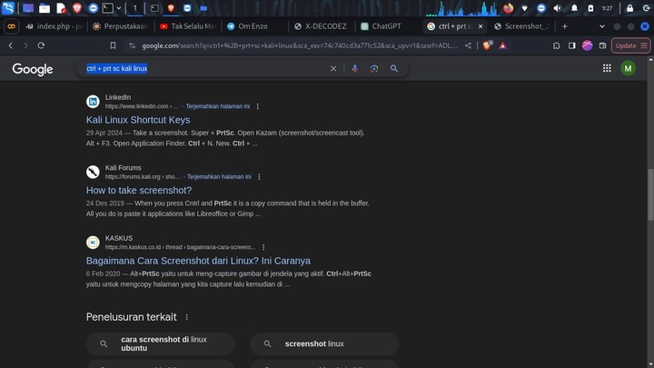
Task: Open a new browser tab
Action: tap(565, 26)
